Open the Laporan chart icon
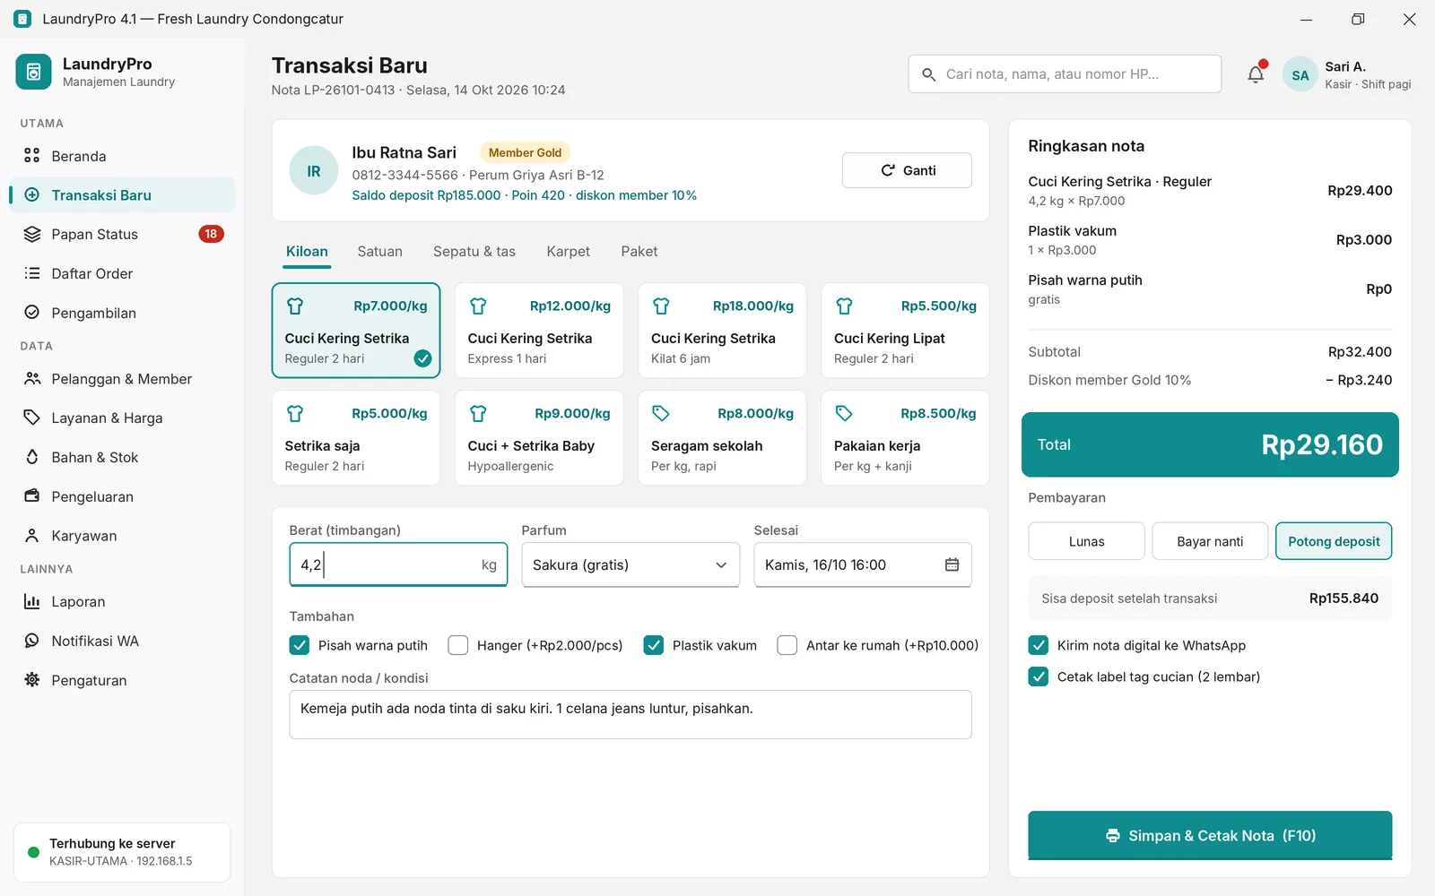The width and height of the screenshot is (1435, 896). [x=32, y=602]
